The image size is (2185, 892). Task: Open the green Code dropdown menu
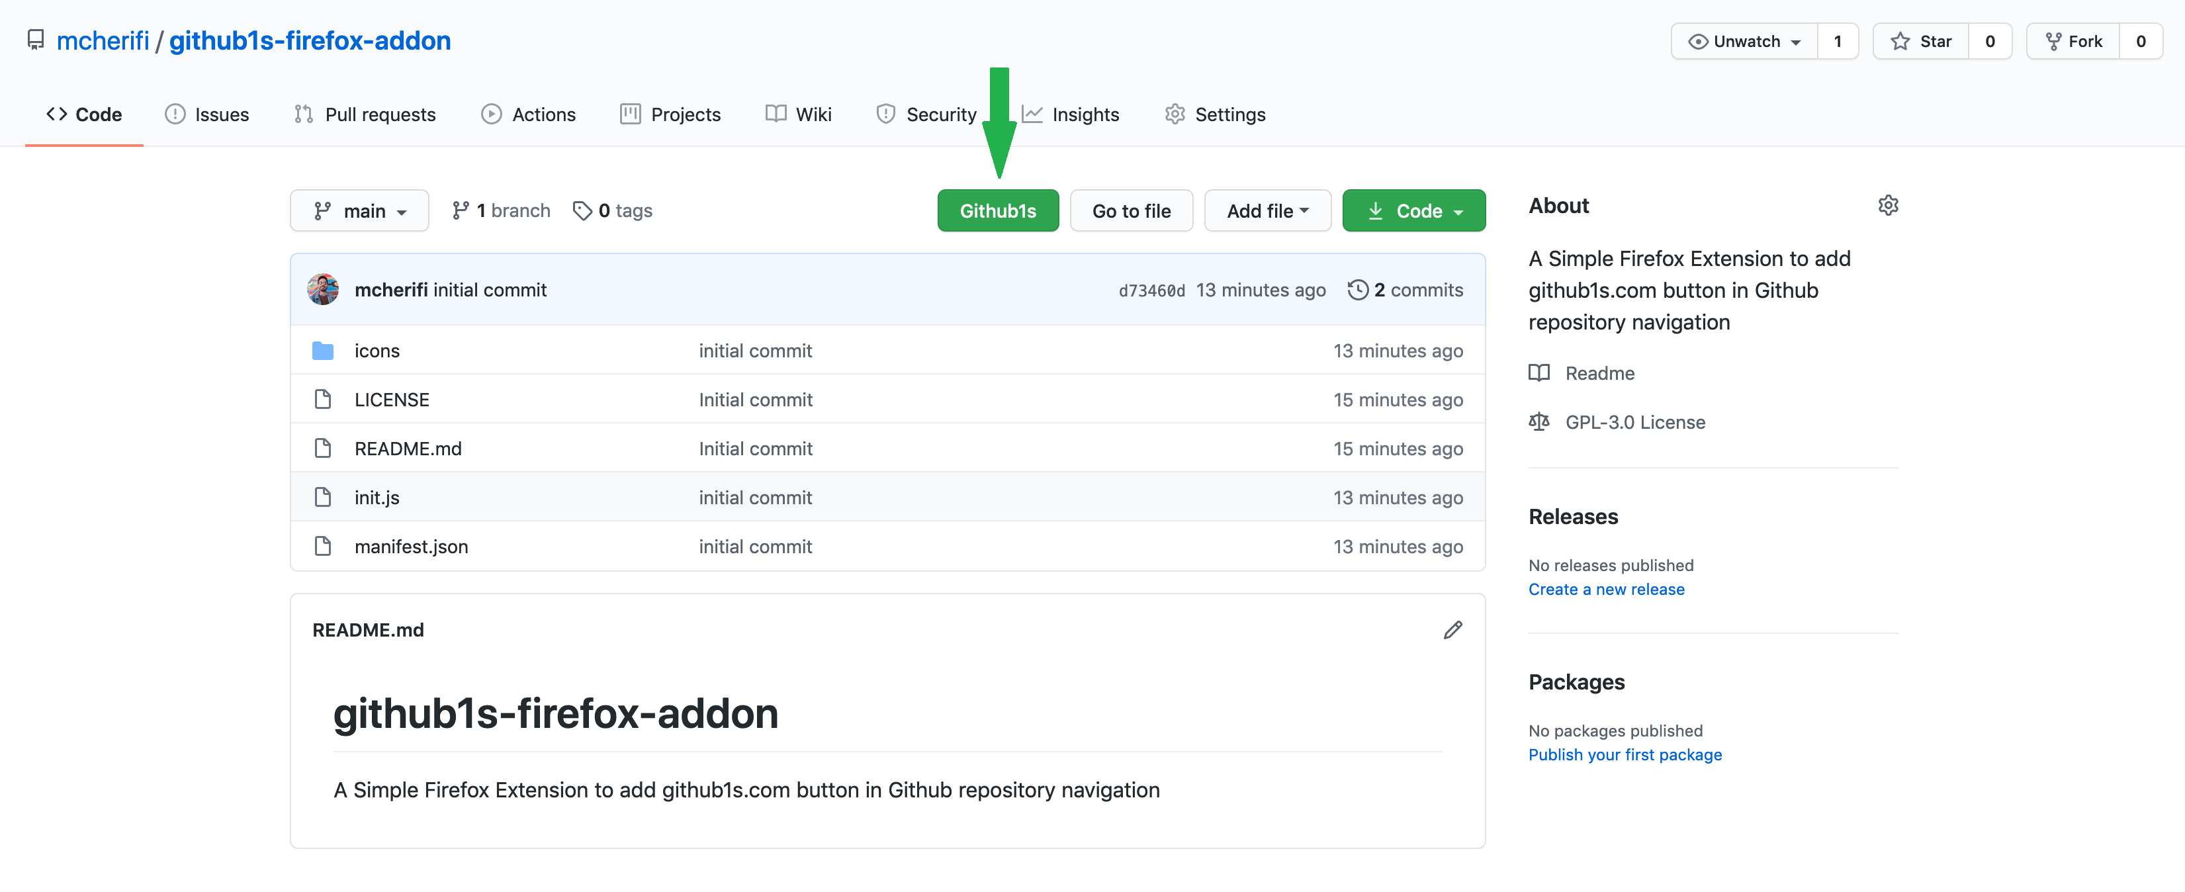pyautogui.click(x=1413, y=210)
